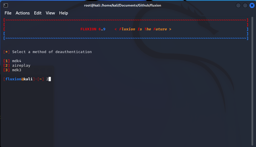Click the 'mdk4' option text

click(x=17, y=61)
